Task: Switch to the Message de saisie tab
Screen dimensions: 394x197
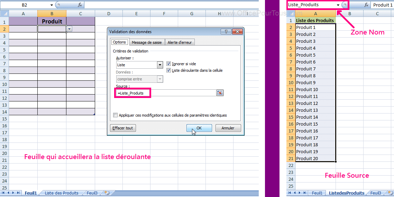Action: coord(147,42)
